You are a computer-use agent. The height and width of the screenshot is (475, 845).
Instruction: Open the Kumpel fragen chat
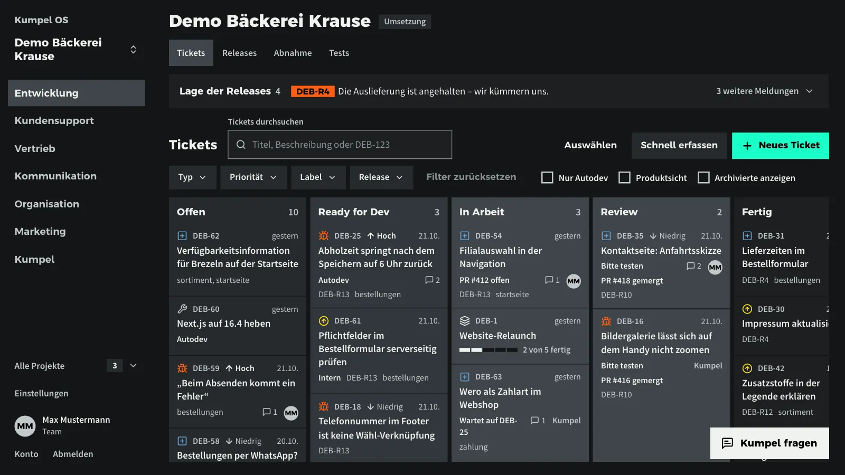769,443
